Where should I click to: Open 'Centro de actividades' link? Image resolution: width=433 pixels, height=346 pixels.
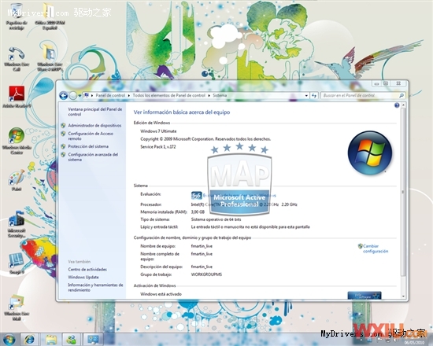tap(87, 269)
